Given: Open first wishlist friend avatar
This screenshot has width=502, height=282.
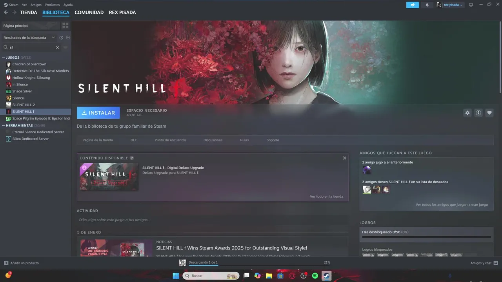Looking at the screenshot, I should click(367, 190).
